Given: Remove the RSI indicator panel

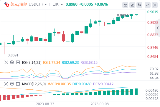Looking at the screenshot, I should [x=6, y=62].
